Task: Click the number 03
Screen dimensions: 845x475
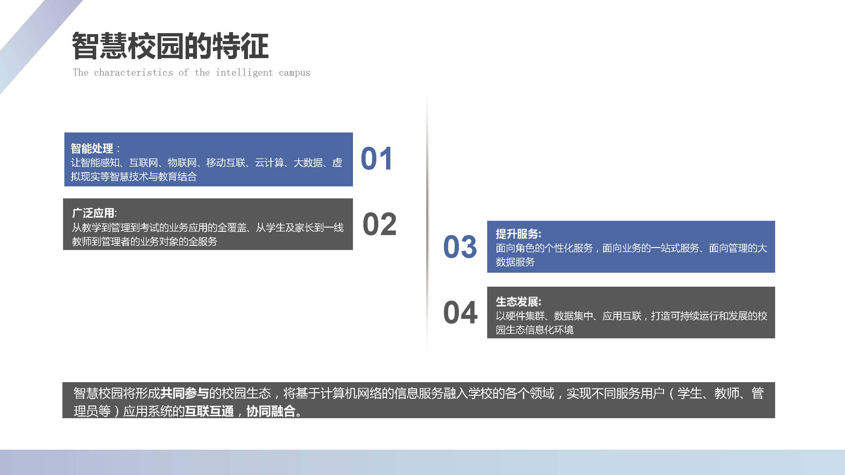Action: point(460,247)
